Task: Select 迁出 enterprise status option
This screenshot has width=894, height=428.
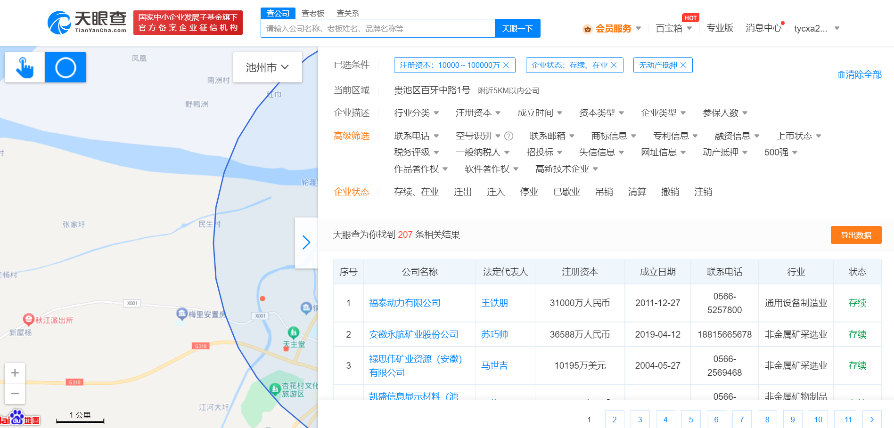Action: 463,192
